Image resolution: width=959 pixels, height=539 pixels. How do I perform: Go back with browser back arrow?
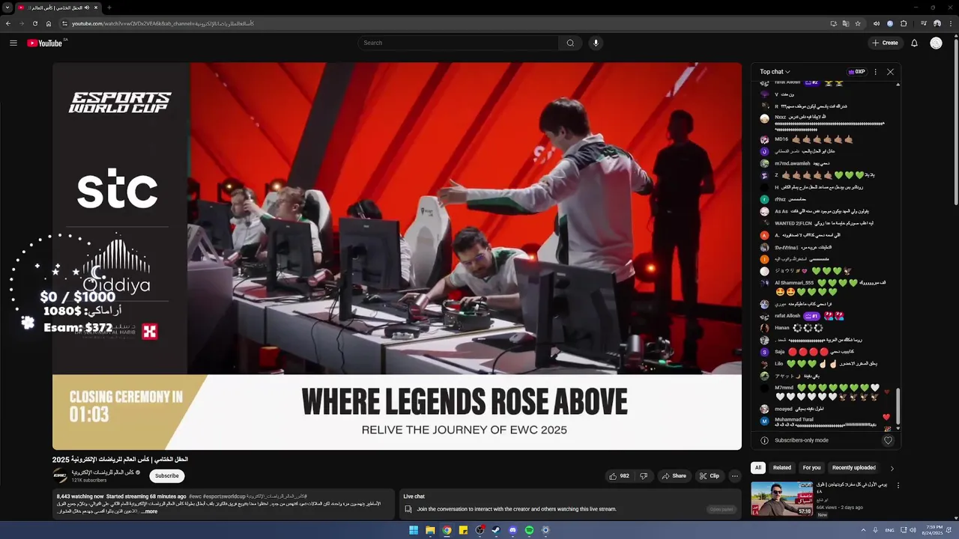coord(7,23)
